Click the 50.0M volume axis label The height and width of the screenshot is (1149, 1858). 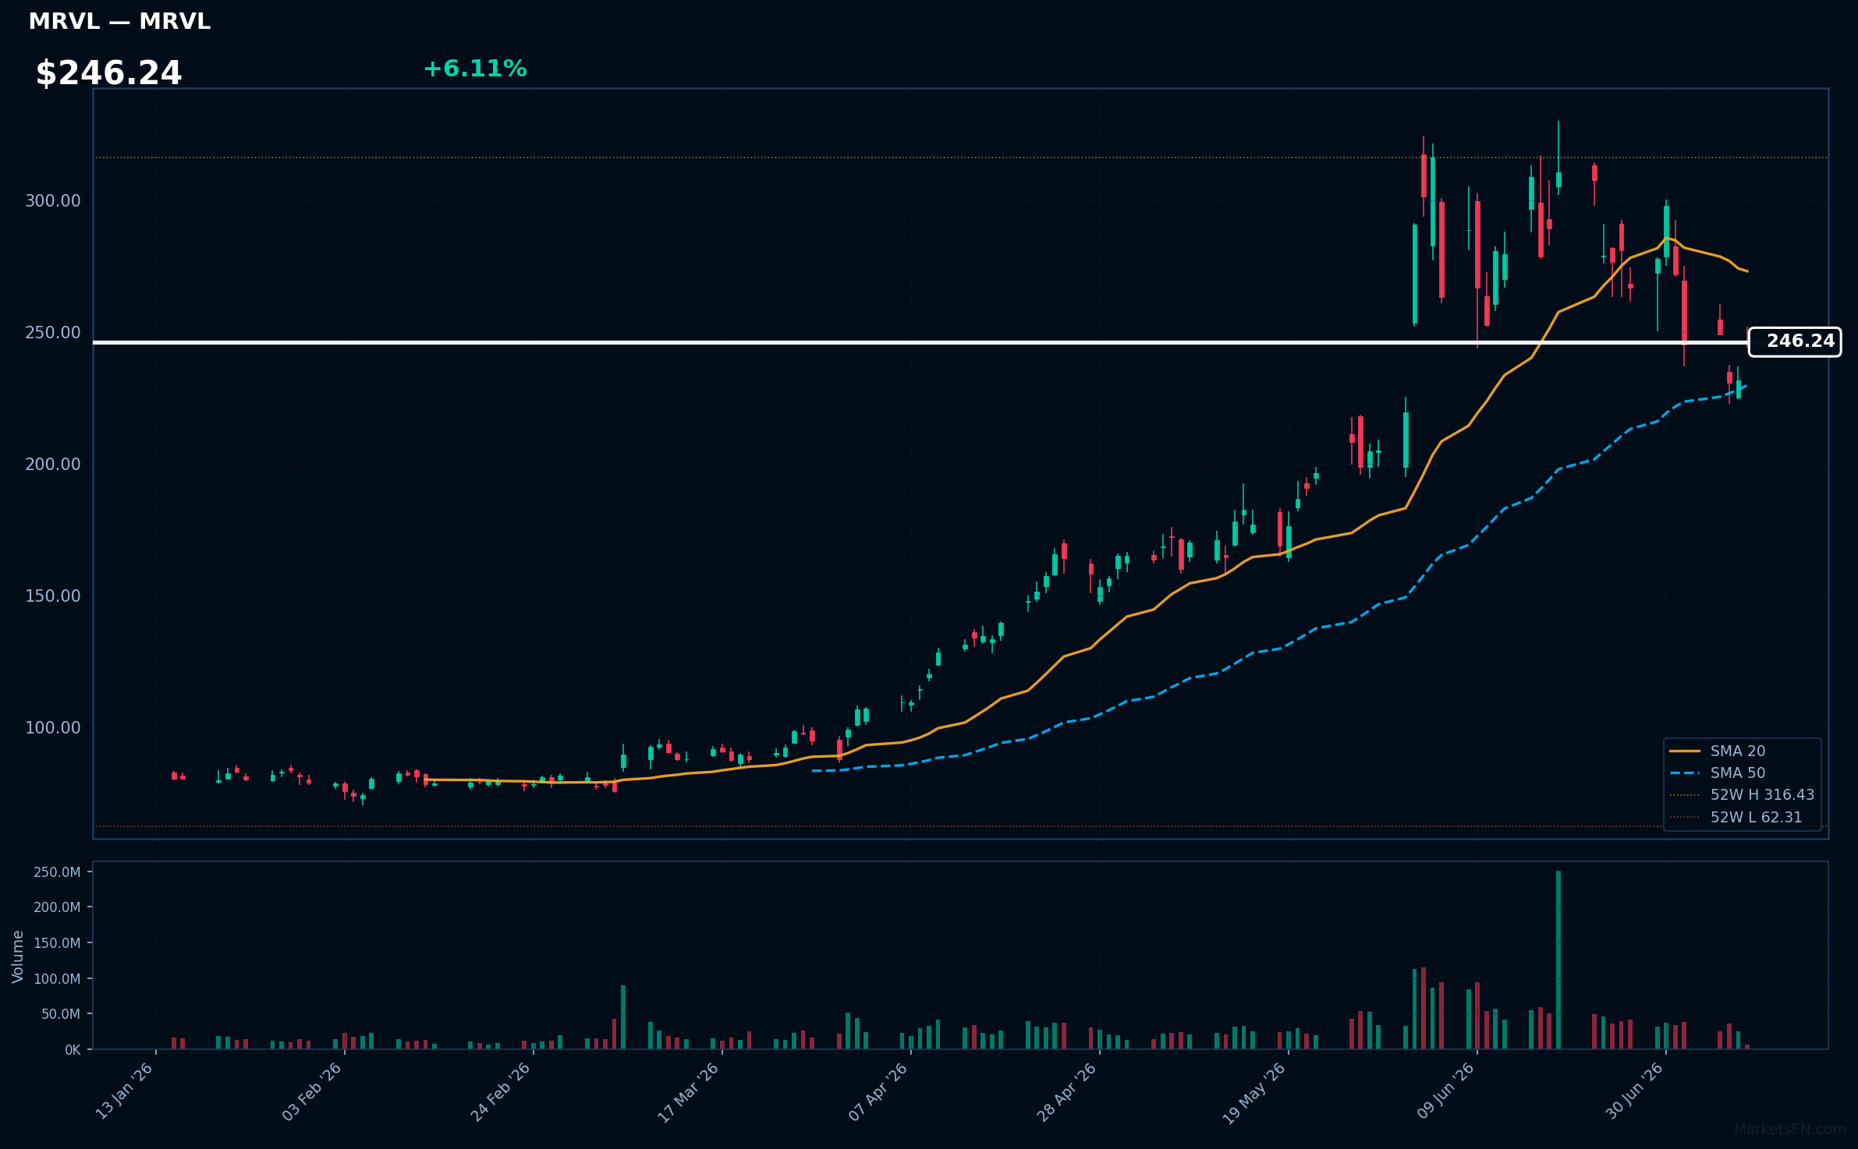point(61,1014)
